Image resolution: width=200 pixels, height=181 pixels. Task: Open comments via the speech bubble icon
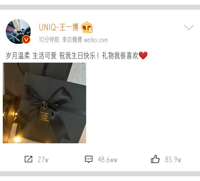[x=89, y=159]
